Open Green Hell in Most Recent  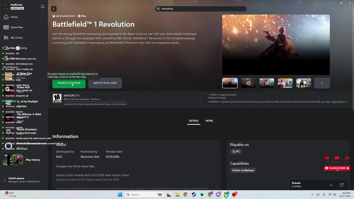(24, 89)
